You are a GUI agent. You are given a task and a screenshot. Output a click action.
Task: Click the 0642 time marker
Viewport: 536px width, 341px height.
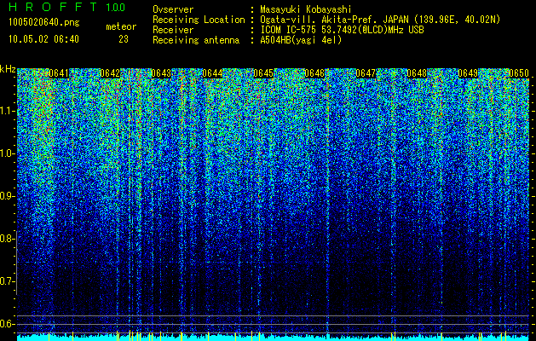(x=110, y=73)
